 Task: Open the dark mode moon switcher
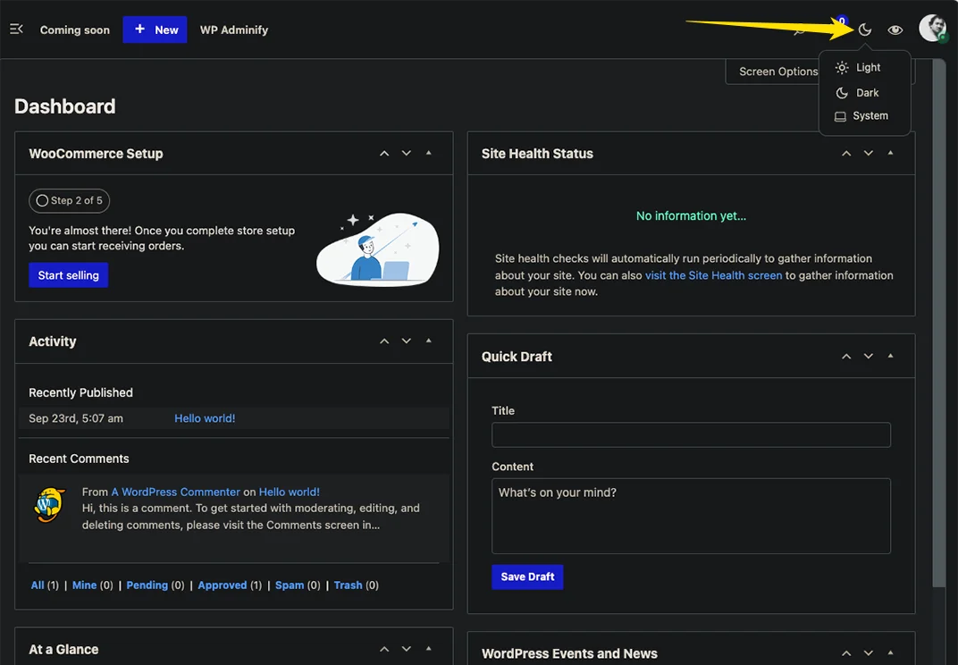[864, 29]
